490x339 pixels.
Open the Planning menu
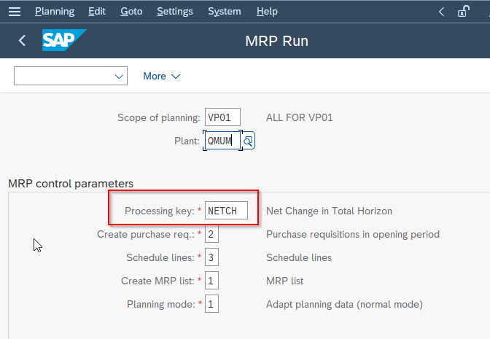[x=55, y=12]
